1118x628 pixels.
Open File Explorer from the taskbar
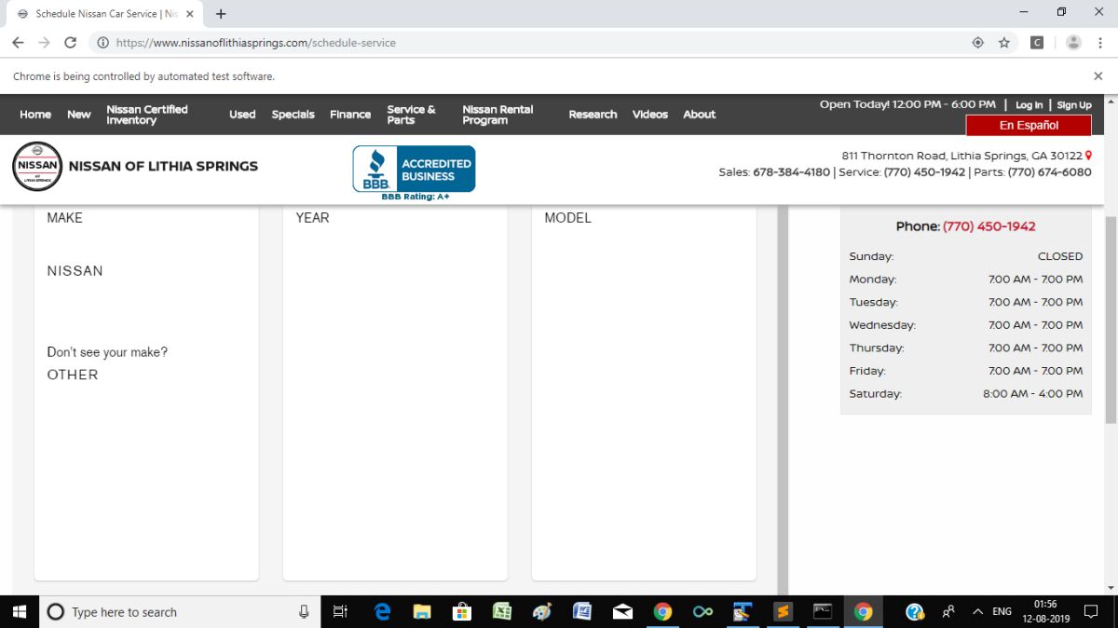[422, 612]
